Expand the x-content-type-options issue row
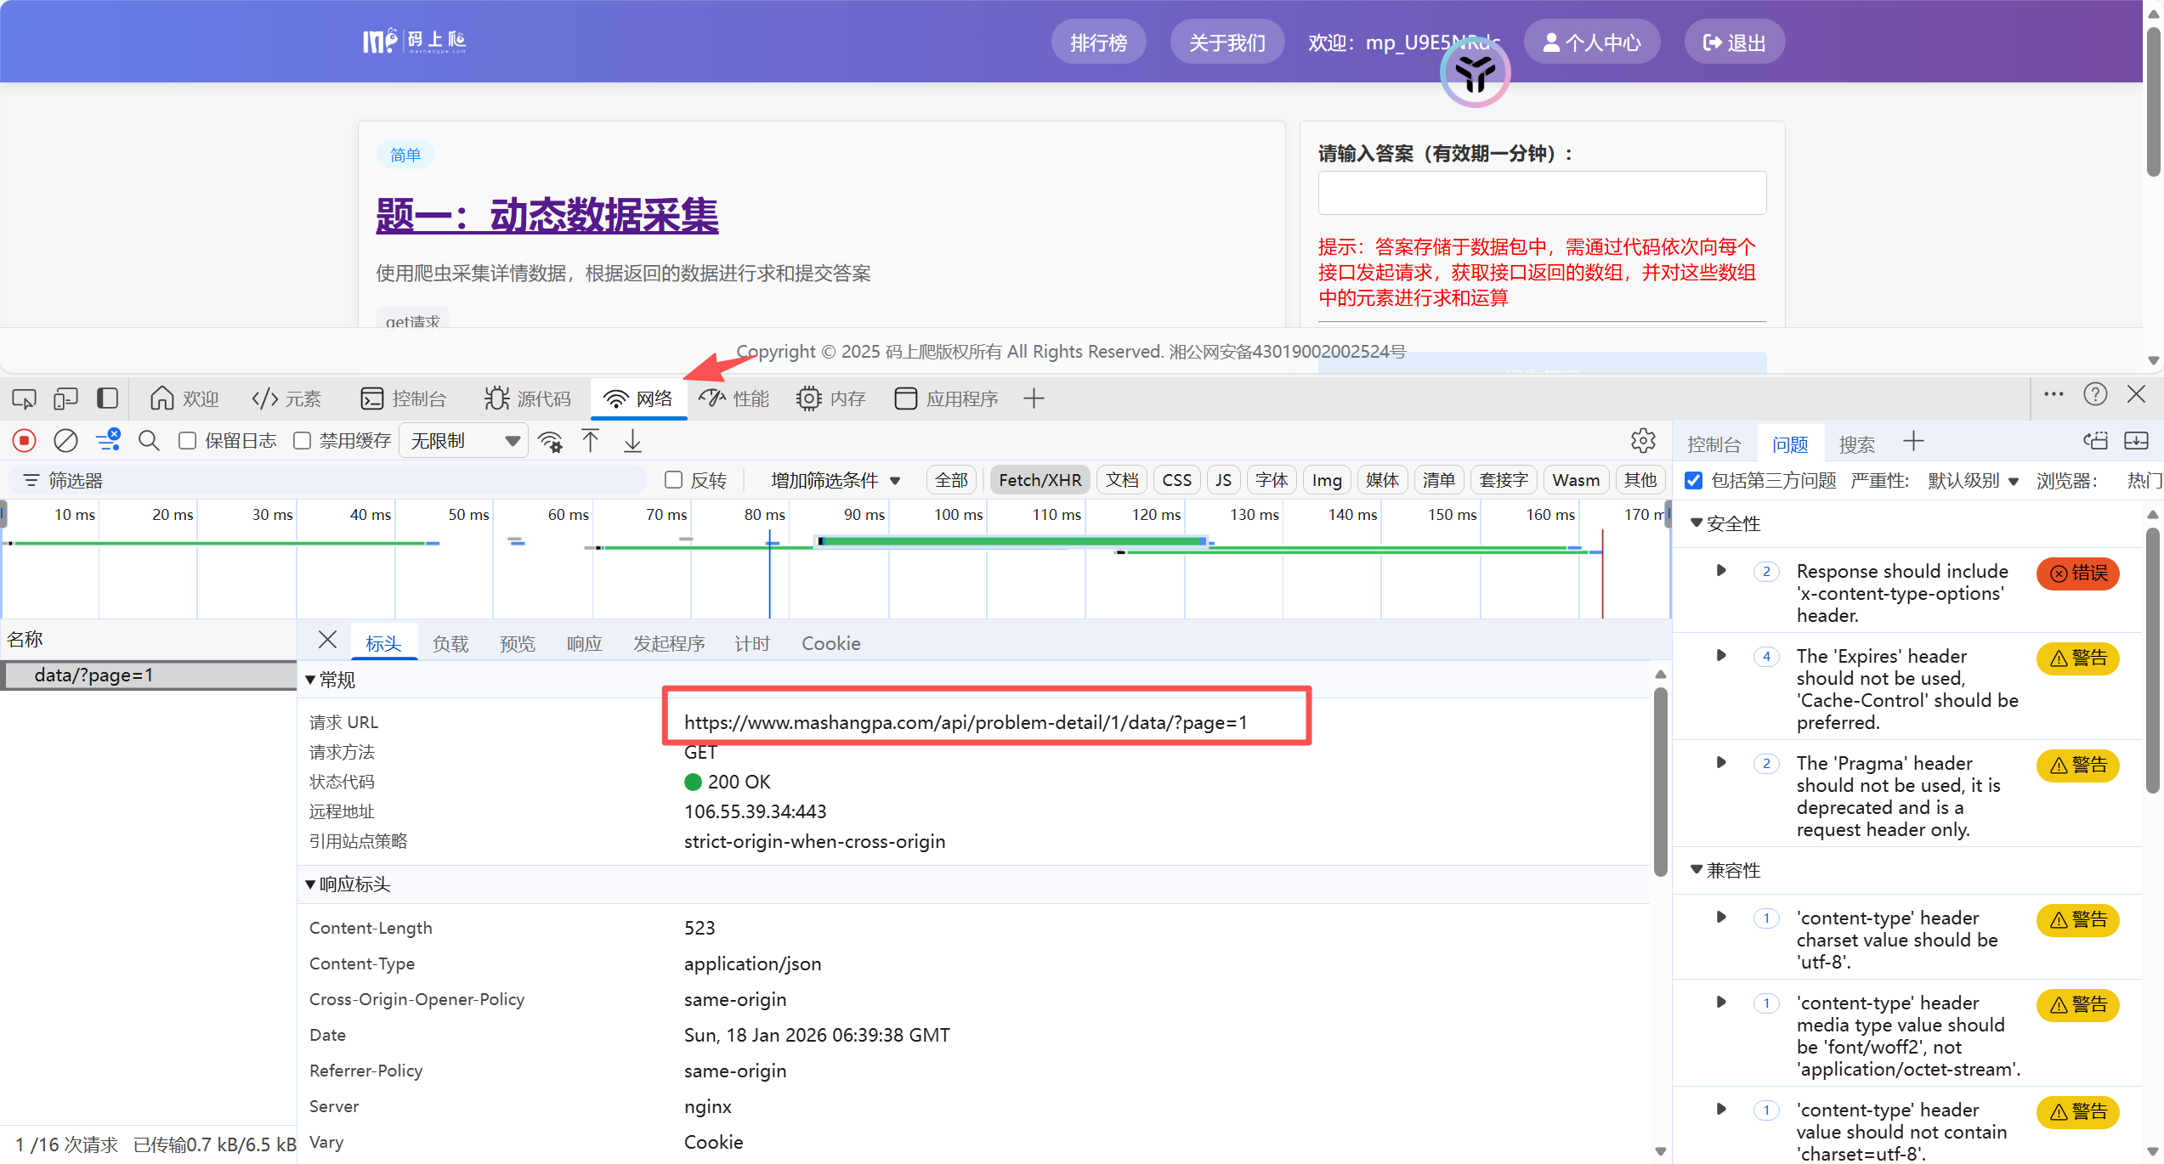 (x=1721, y=570)
